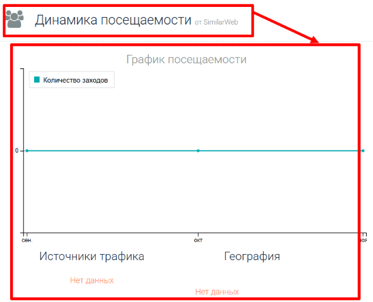Click the visitors group icon
The height and width of the screenshot is (302, 373).
(14, 19)
